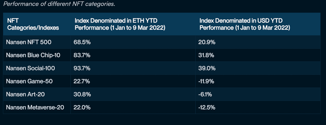The height and width of the screenshot is (125, 326).
Task: Click the "Nansen NFT 500" row label
Action: click(x=29, y=42)
